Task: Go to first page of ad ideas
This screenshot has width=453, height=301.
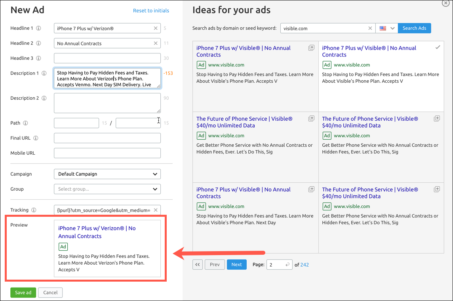Action: pos(198,264)
